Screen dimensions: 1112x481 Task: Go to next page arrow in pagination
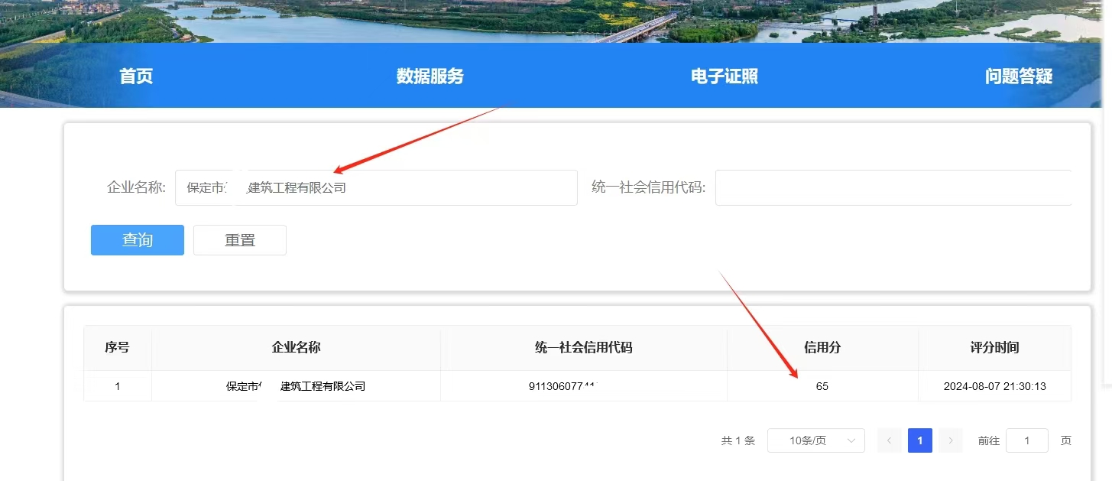[950, 440]
